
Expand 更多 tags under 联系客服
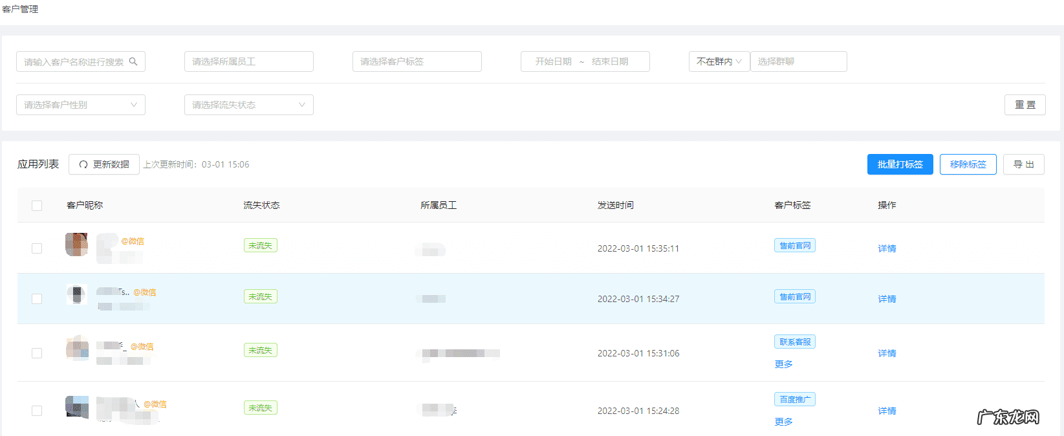coord(783,364)
